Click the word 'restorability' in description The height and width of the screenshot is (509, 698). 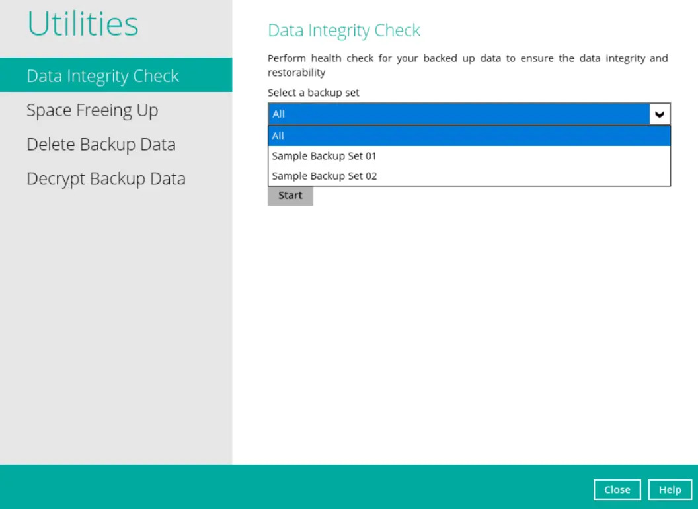click(296, 73)
